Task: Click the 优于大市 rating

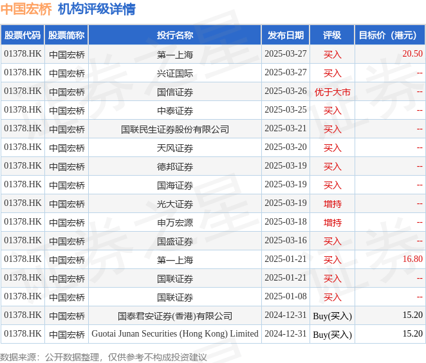Action: pyautogui.click(x=332, y=92)
